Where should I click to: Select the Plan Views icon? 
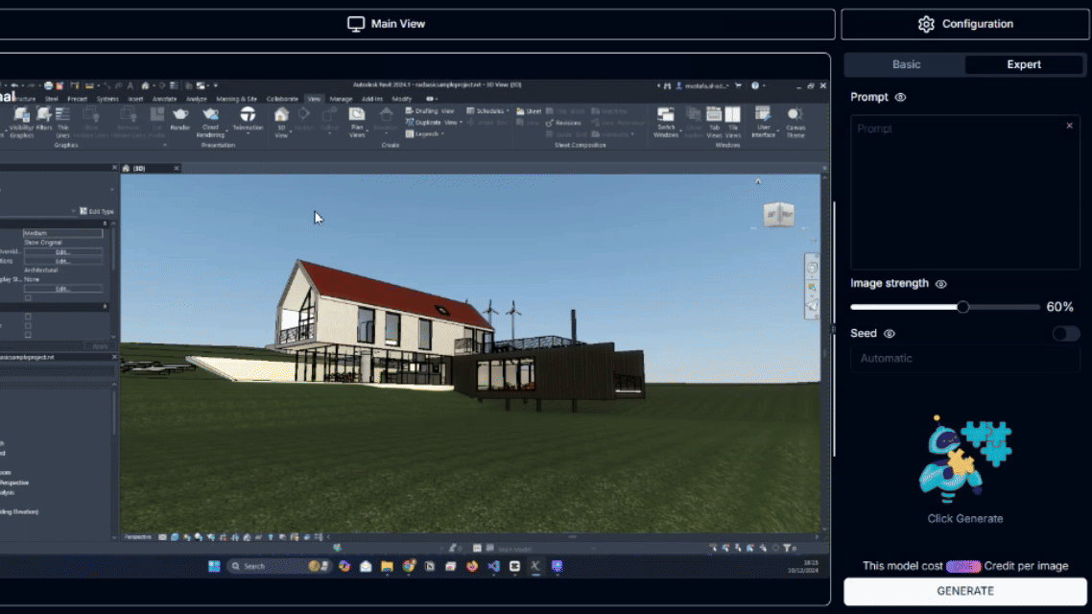(357, 116)
